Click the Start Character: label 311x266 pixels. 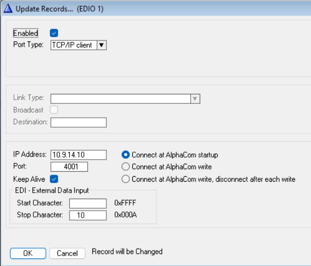(40, 203)
